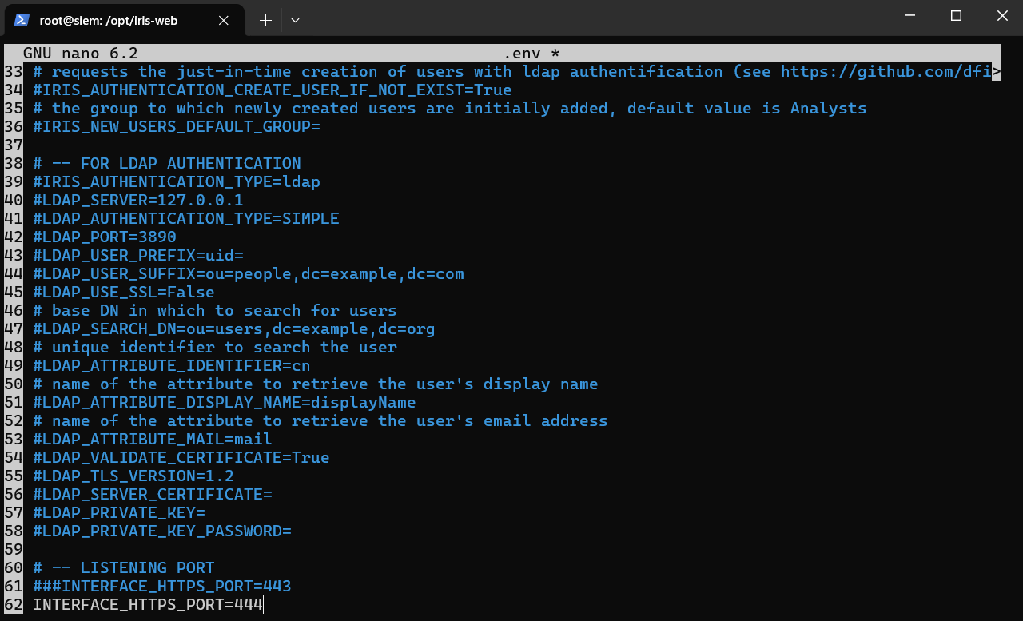Minimize the terminal window
The image size is (1023, 621).
[910, 16]
